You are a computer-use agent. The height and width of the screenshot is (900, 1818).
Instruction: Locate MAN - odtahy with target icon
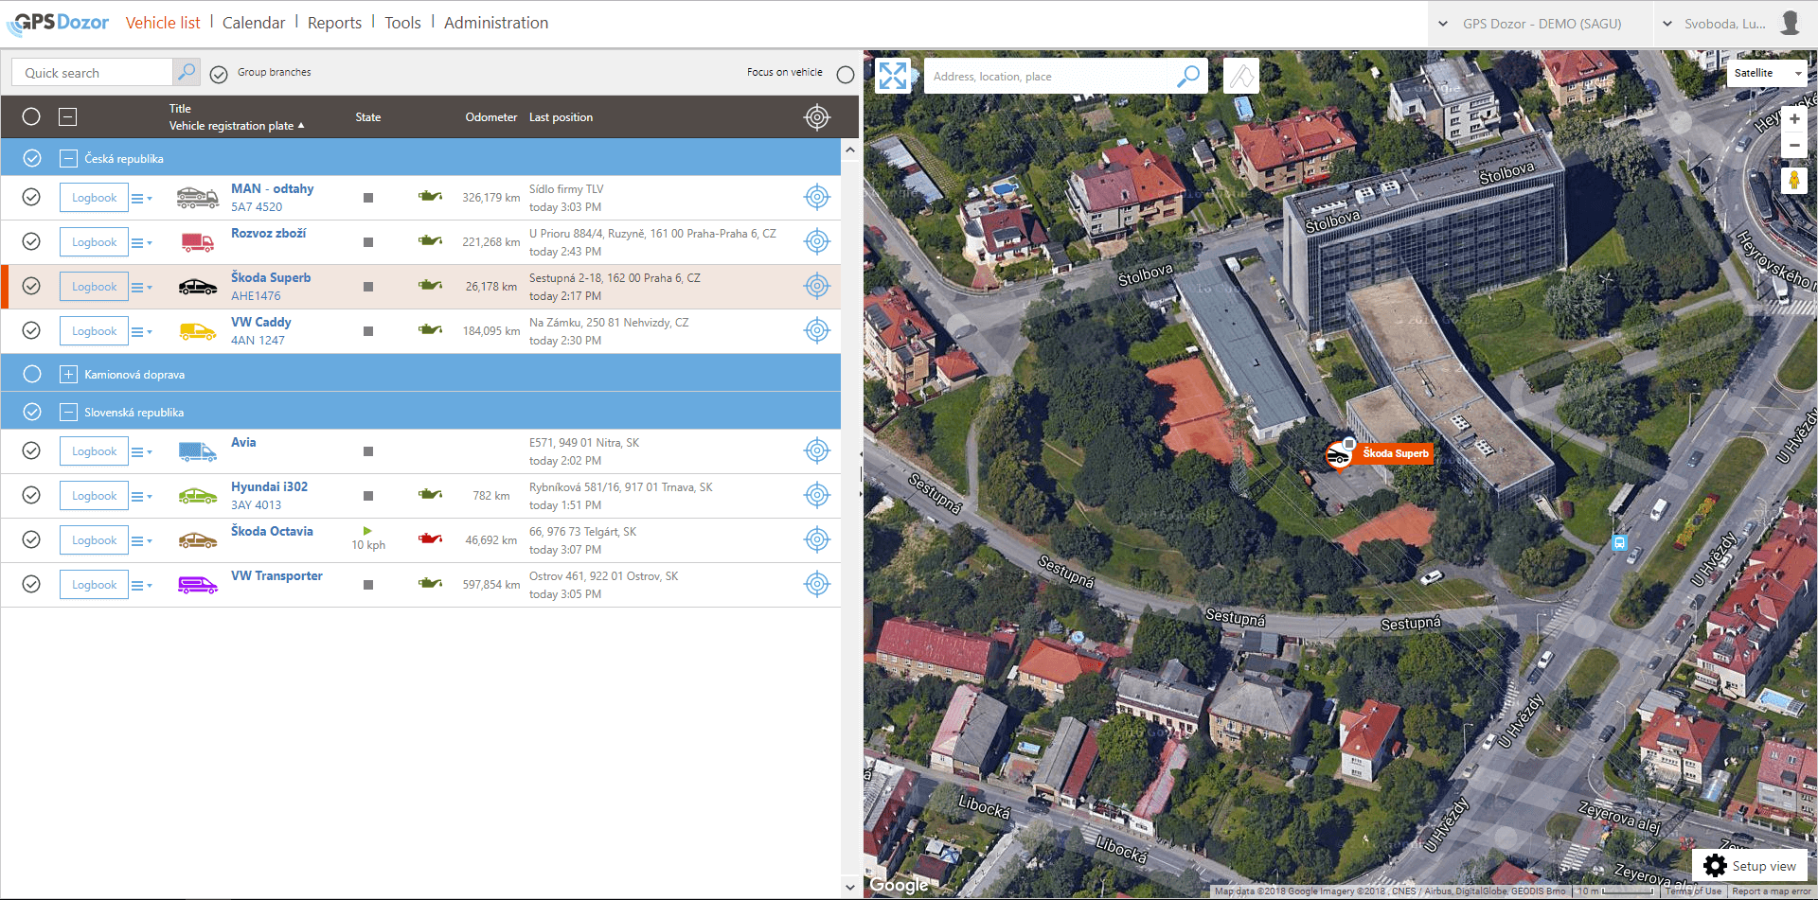(x=816, y=198)
